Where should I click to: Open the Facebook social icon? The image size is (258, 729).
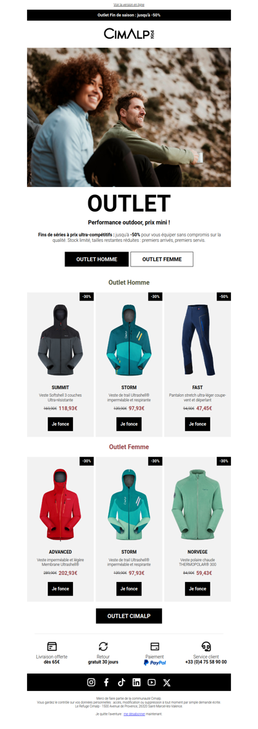tap(106, 682)
